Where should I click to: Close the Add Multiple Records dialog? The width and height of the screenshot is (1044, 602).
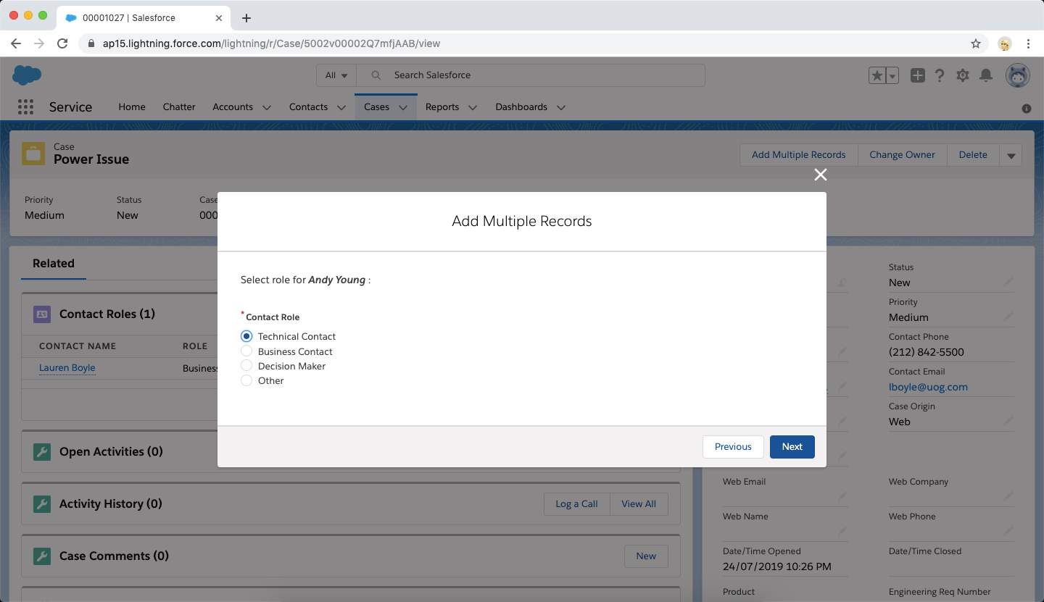820,175
